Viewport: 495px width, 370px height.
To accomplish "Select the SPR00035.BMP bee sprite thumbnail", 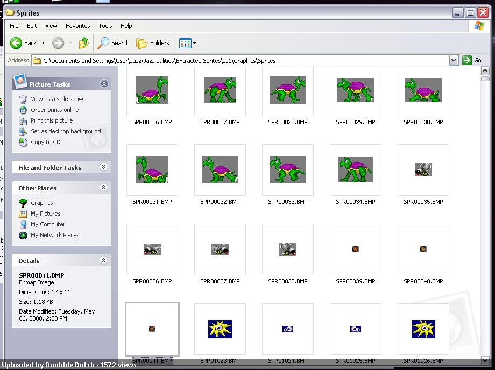I will 423,170.
